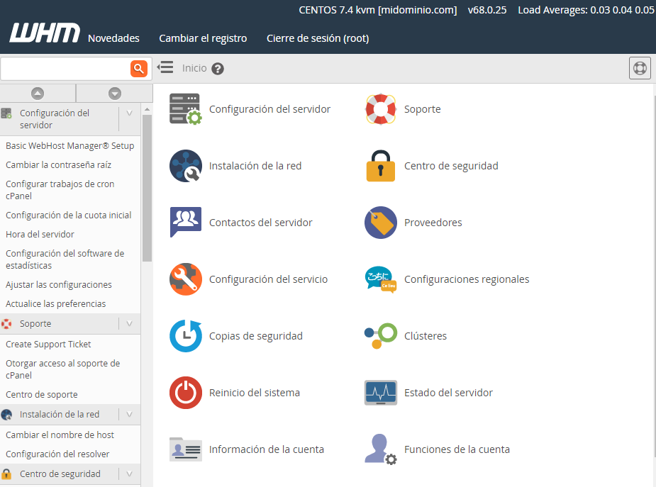
Task: Open the Configuración del servidor icon in main panel
Action: click(x=185, y=109)
